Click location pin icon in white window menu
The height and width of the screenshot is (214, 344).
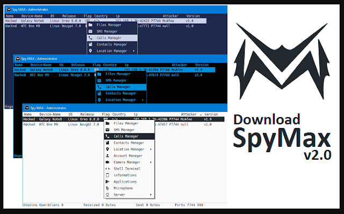click(x=107, y=149)
